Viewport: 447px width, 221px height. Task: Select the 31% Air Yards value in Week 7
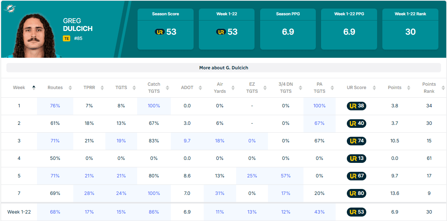[219, 193]
